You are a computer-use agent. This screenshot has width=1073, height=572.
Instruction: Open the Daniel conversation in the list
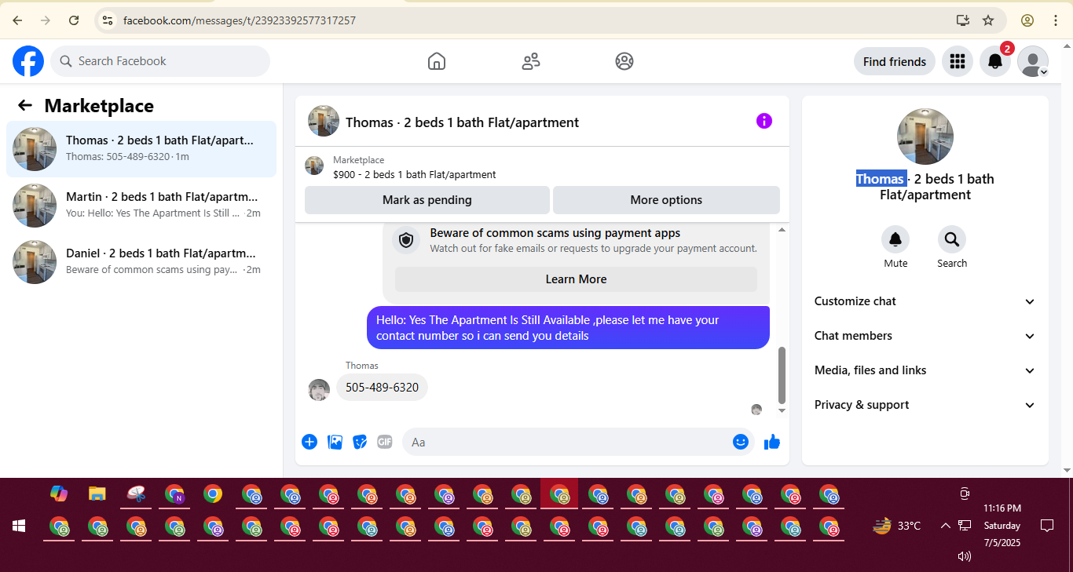point(141,262)
